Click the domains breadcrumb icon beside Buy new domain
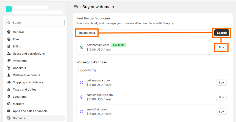 point(76,7)
